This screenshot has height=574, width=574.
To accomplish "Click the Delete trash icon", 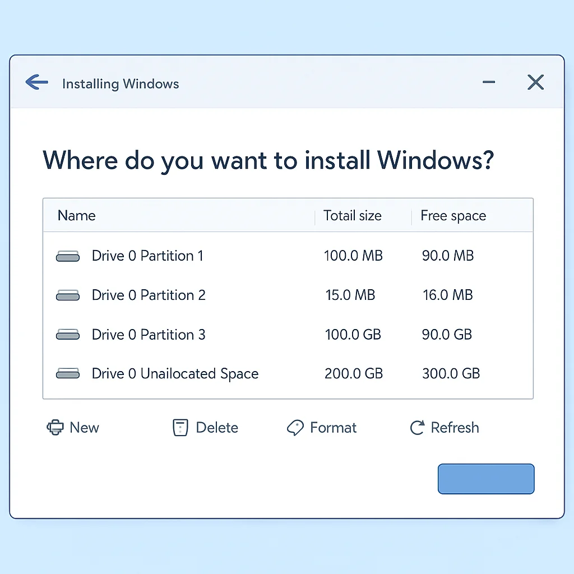I will (180, 428).
